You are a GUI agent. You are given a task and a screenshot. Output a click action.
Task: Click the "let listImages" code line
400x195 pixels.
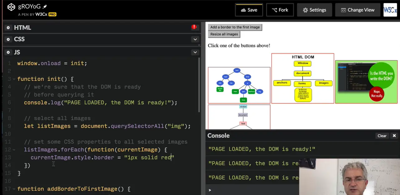click(107, 126)
